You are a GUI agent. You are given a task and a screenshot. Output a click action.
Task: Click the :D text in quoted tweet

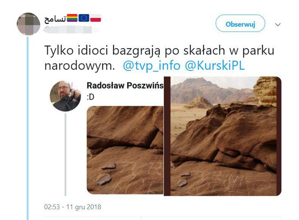tap(90, 97)
